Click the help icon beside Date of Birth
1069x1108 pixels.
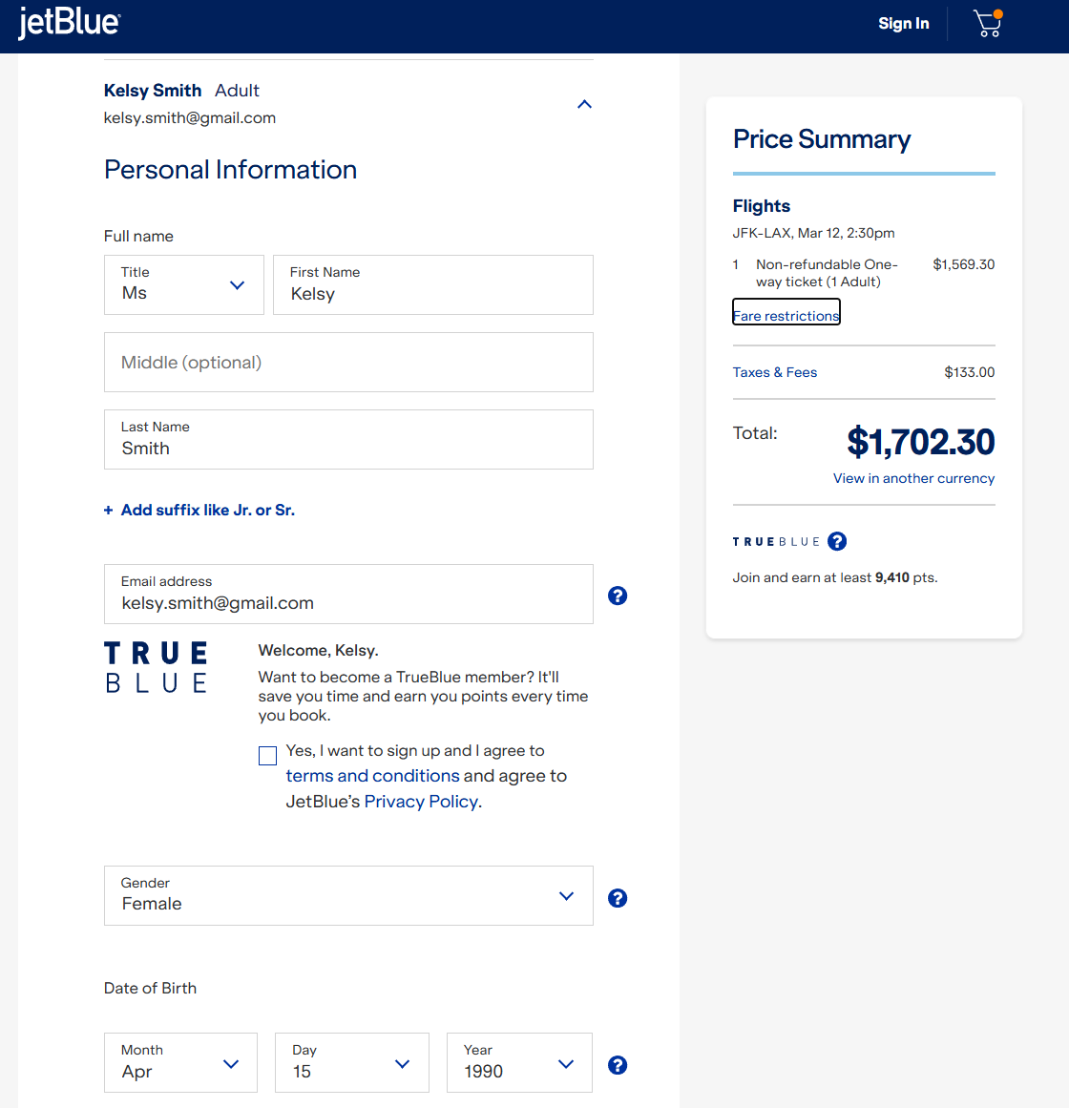618,1065
